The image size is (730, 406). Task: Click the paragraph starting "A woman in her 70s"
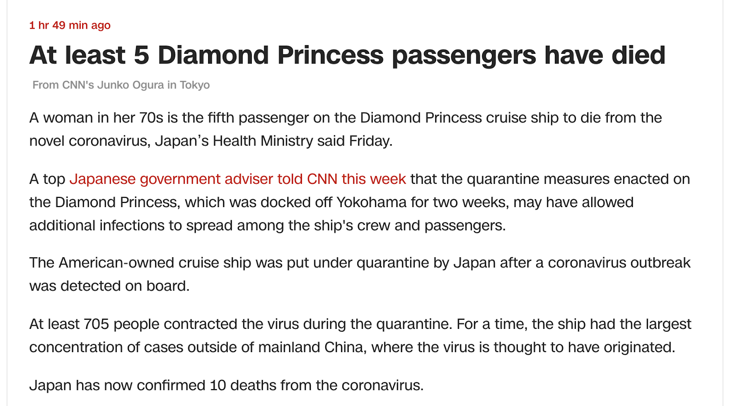pos(345,129)
